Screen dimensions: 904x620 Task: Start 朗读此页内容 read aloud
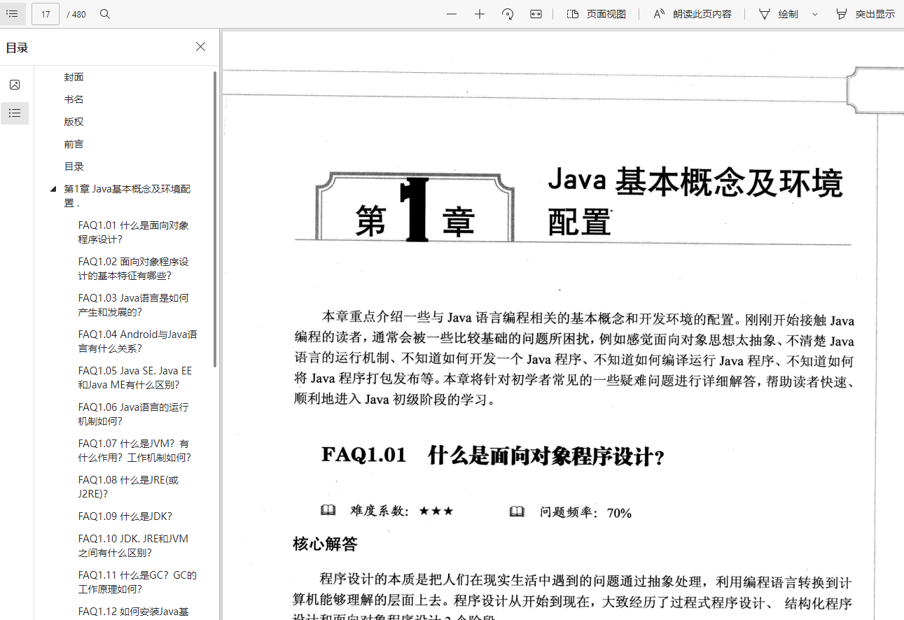tap(693, 14)
